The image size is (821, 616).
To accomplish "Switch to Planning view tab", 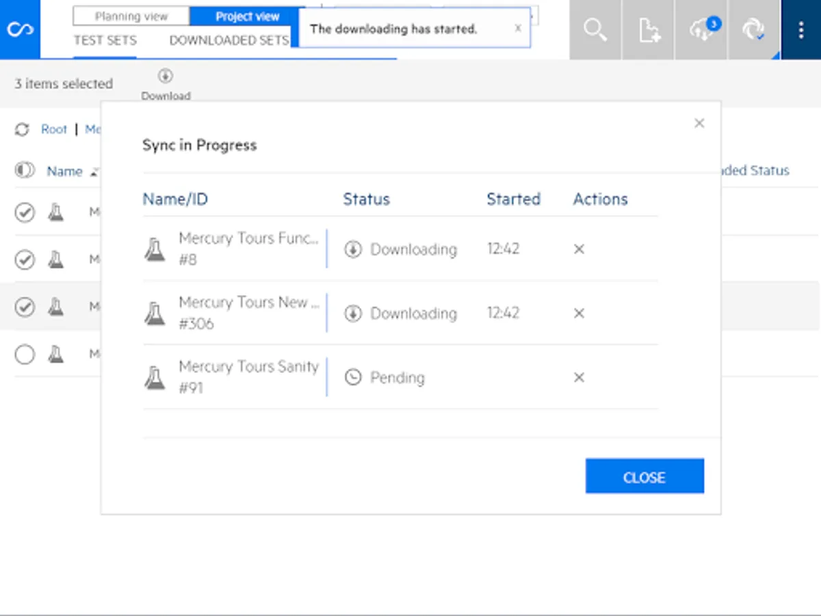I will 131,16.
